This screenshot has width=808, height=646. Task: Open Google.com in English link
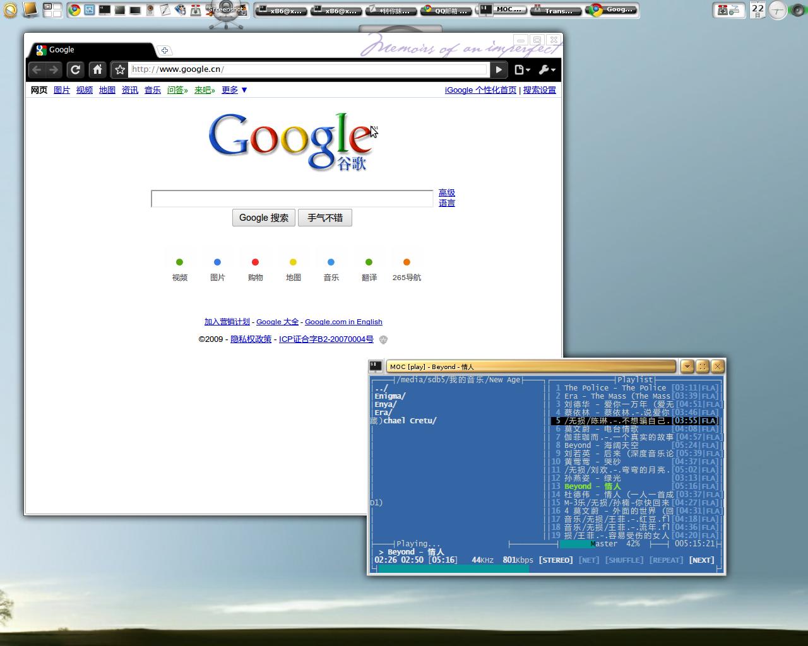click(x=343, y=322)
